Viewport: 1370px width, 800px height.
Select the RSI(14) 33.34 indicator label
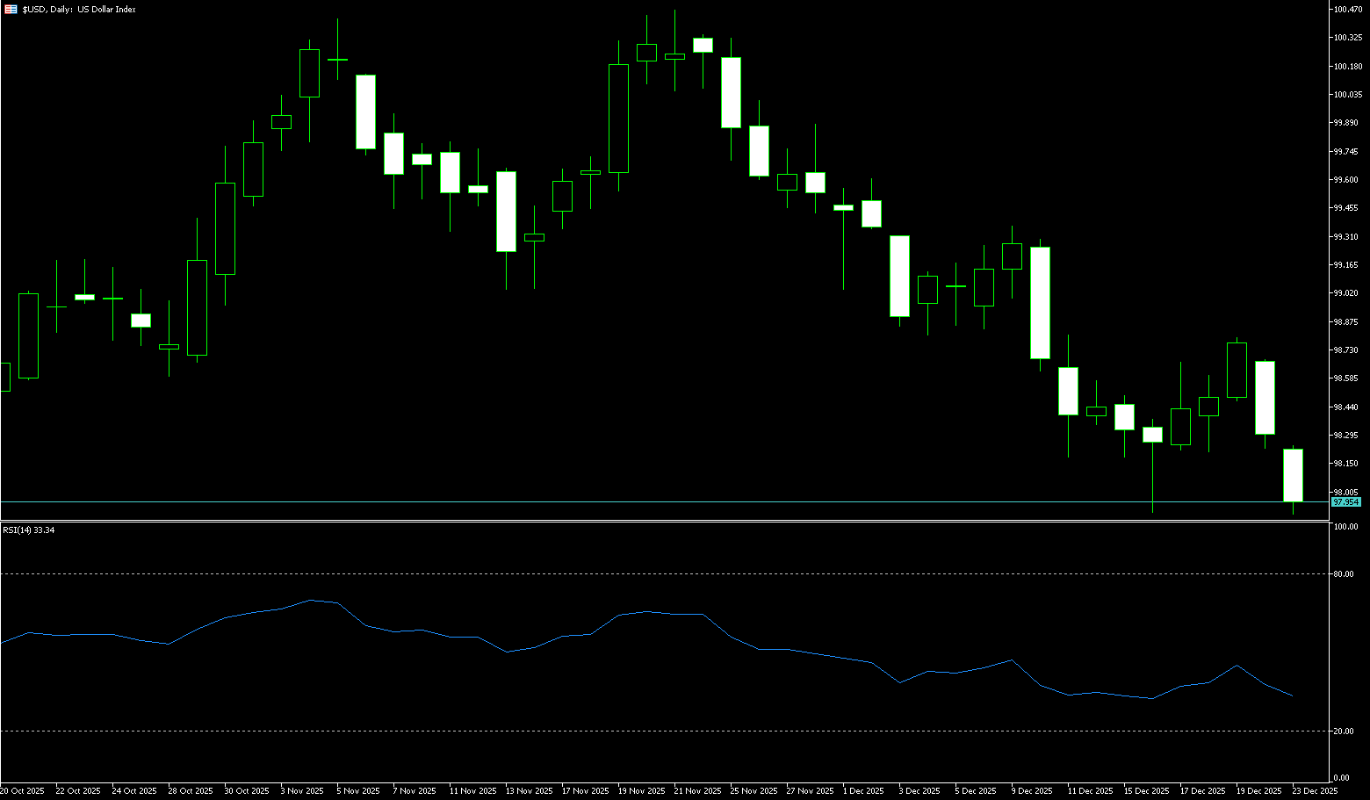pos(29,530)
